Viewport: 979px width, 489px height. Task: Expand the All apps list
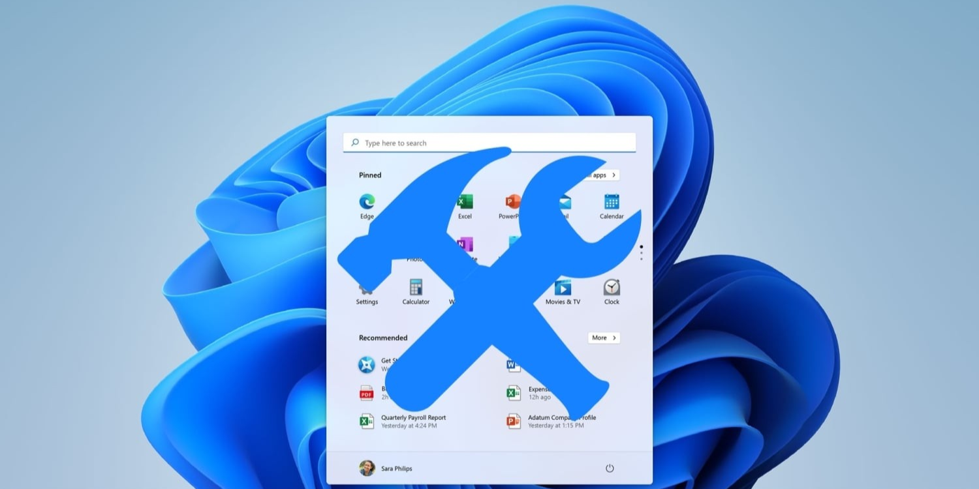(602, 175)
